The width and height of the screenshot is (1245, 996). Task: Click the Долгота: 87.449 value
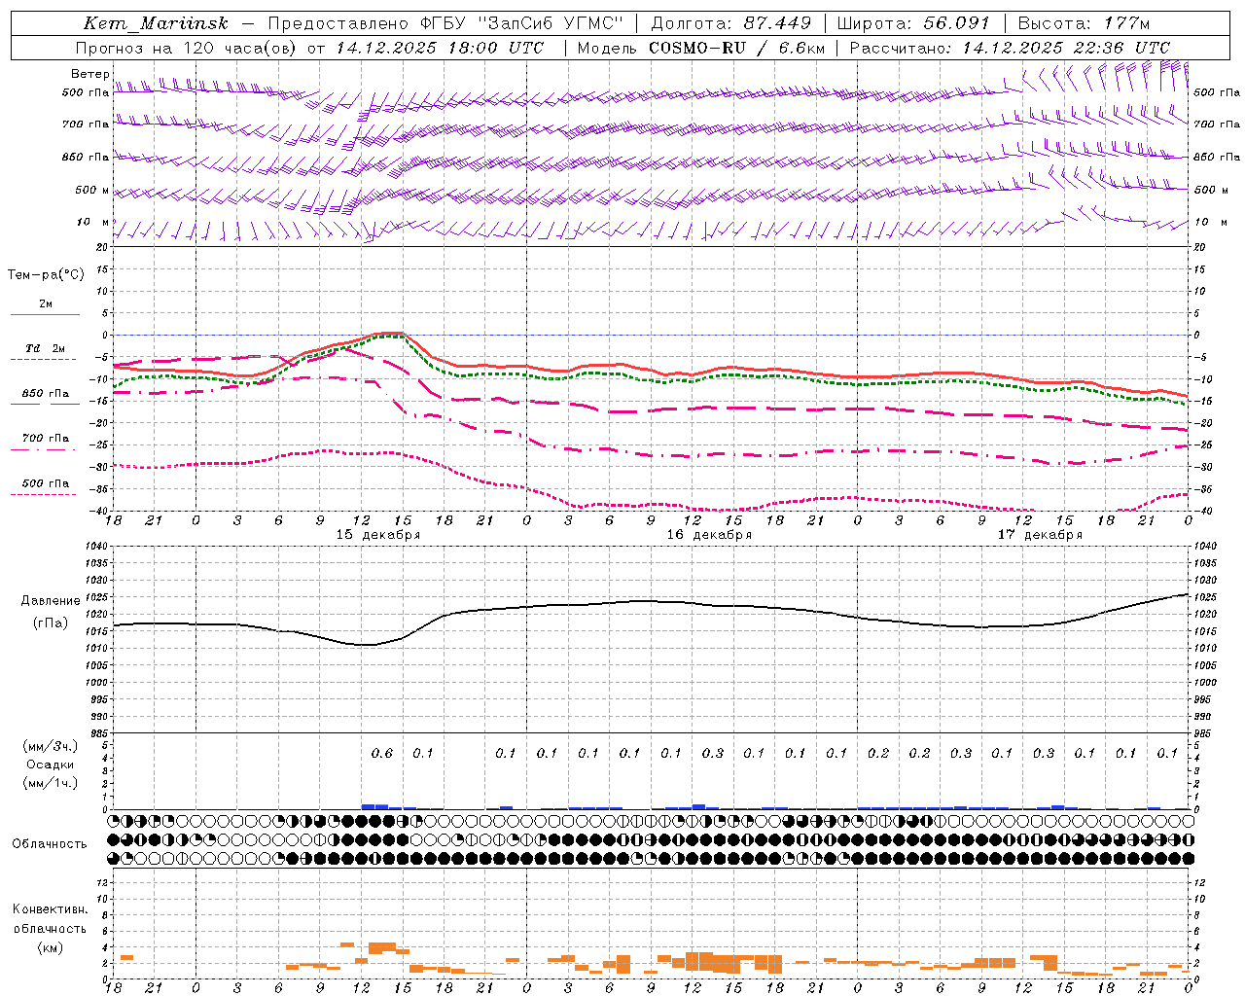(x=730, y=23)
